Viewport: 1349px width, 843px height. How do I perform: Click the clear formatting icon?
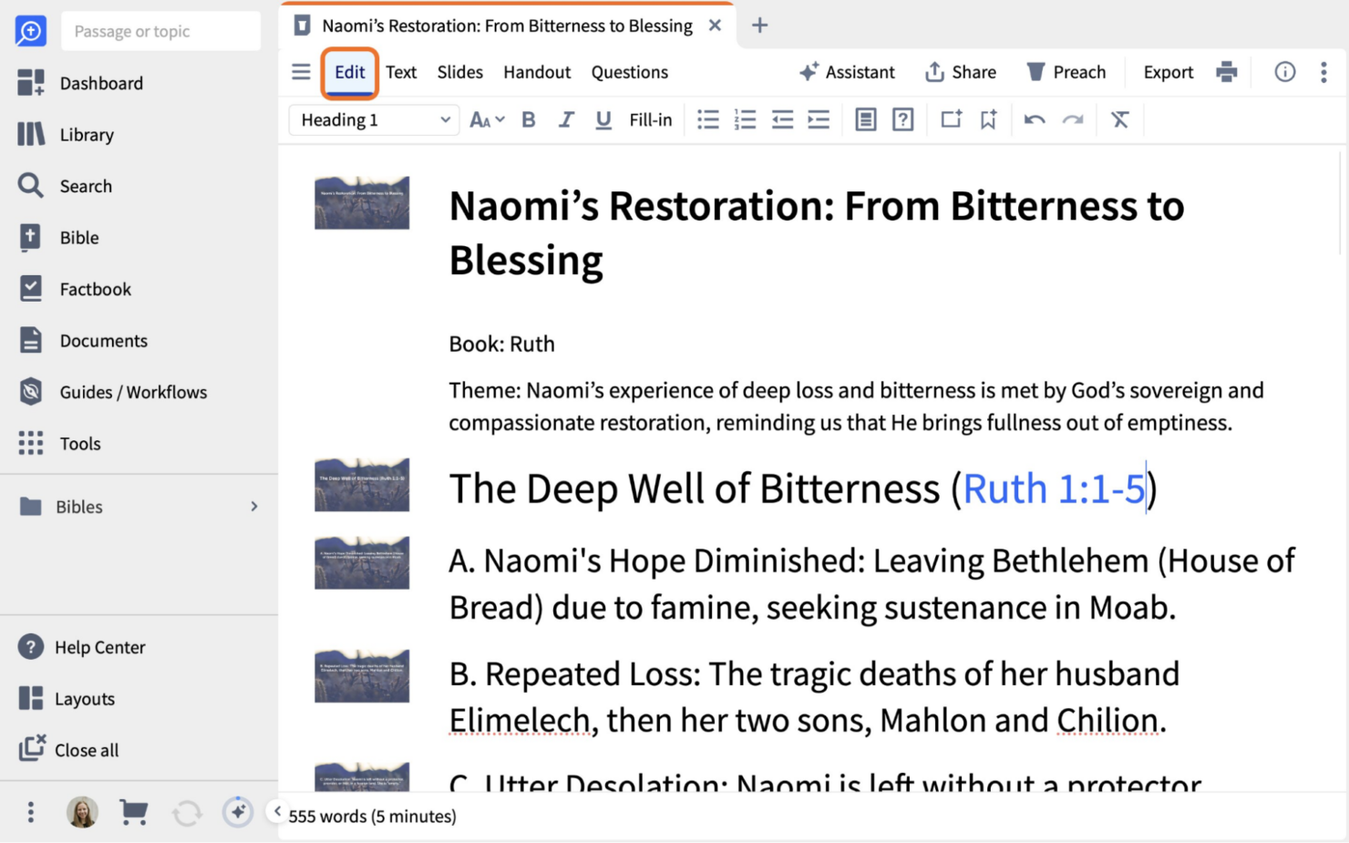coord(1120,119)
